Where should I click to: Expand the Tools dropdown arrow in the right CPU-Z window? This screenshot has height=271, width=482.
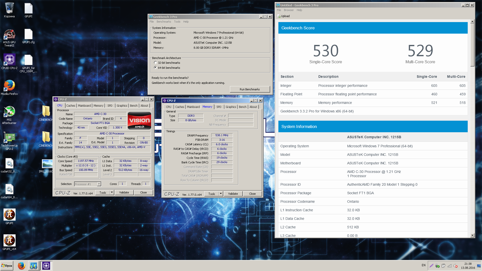pyautogui.click(x=221, y=194)
